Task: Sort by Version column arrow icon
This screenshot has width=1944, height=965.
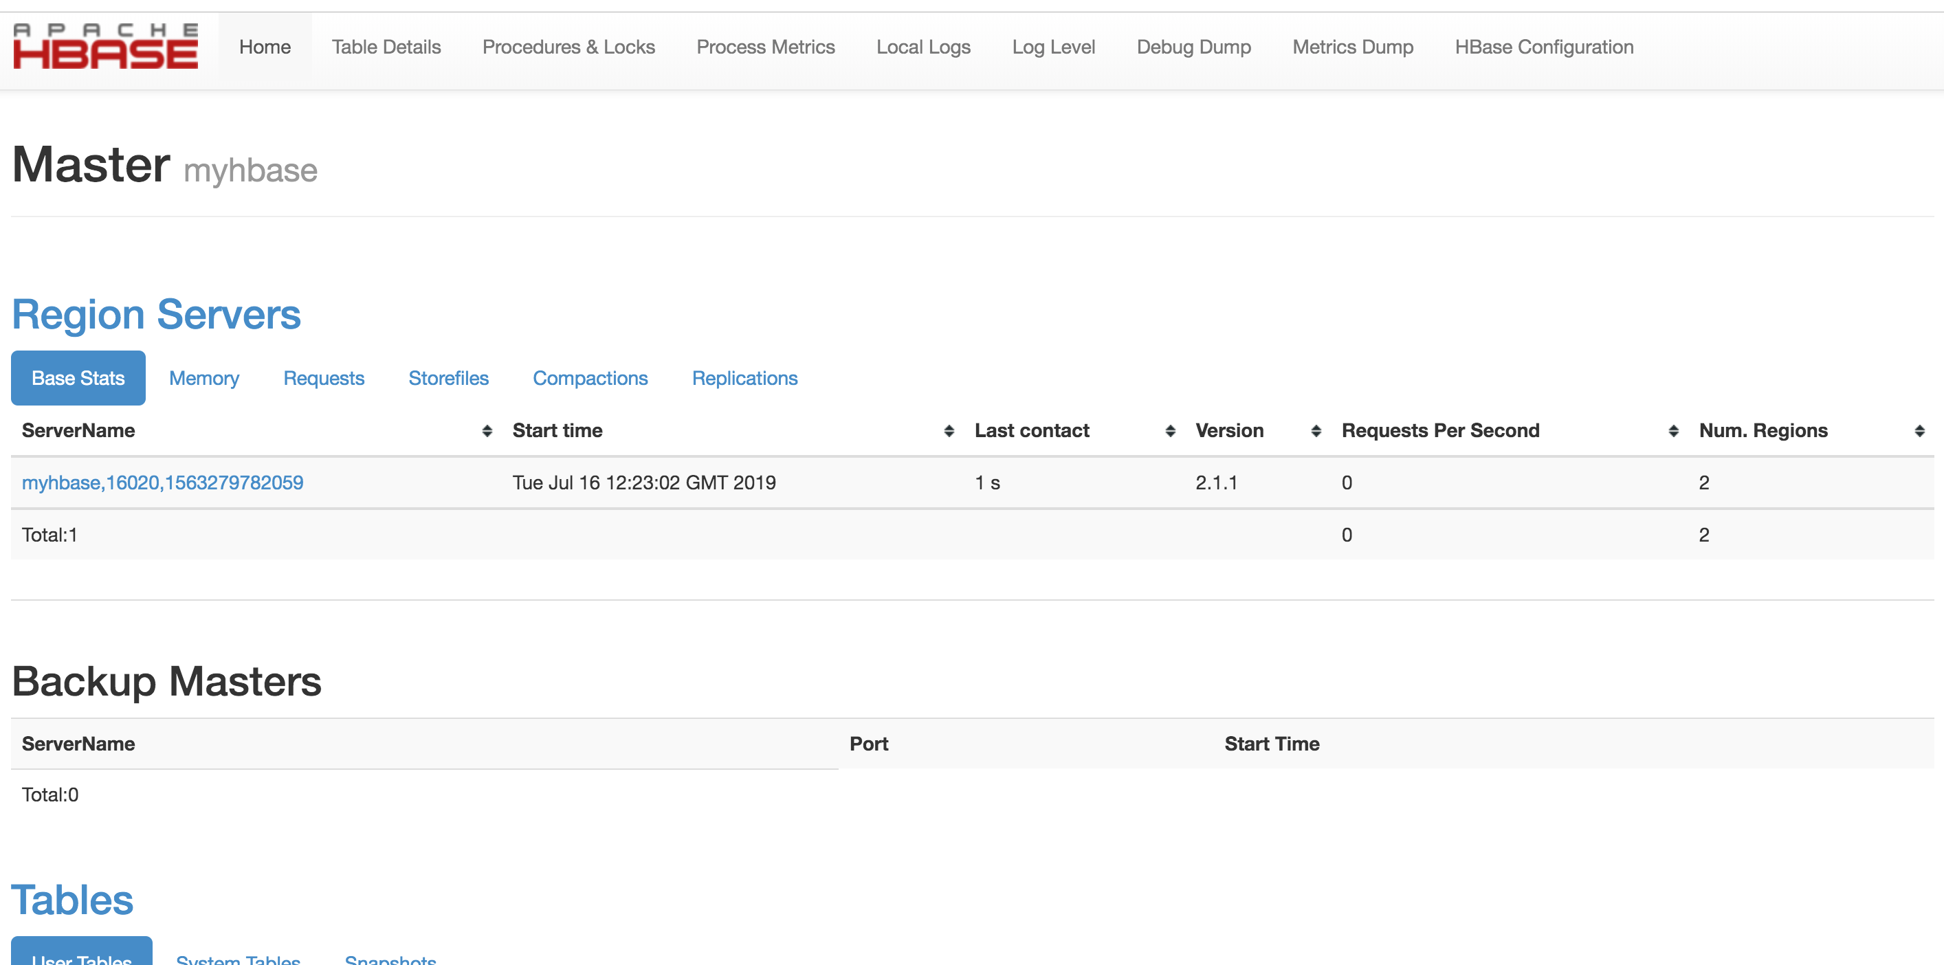Action: (1316, 431)
